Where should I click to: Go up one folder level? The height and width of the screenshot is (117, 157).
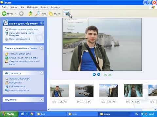pyautogui.click(x=30, y=14)
